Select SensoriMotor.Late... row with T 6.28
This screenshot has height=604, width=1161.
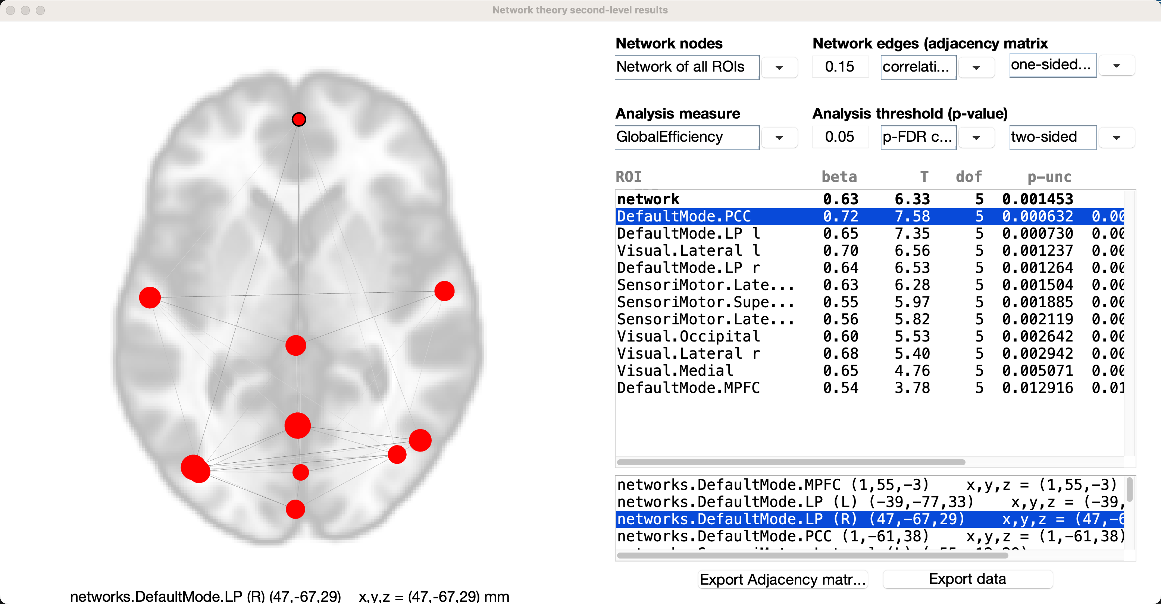870,284
